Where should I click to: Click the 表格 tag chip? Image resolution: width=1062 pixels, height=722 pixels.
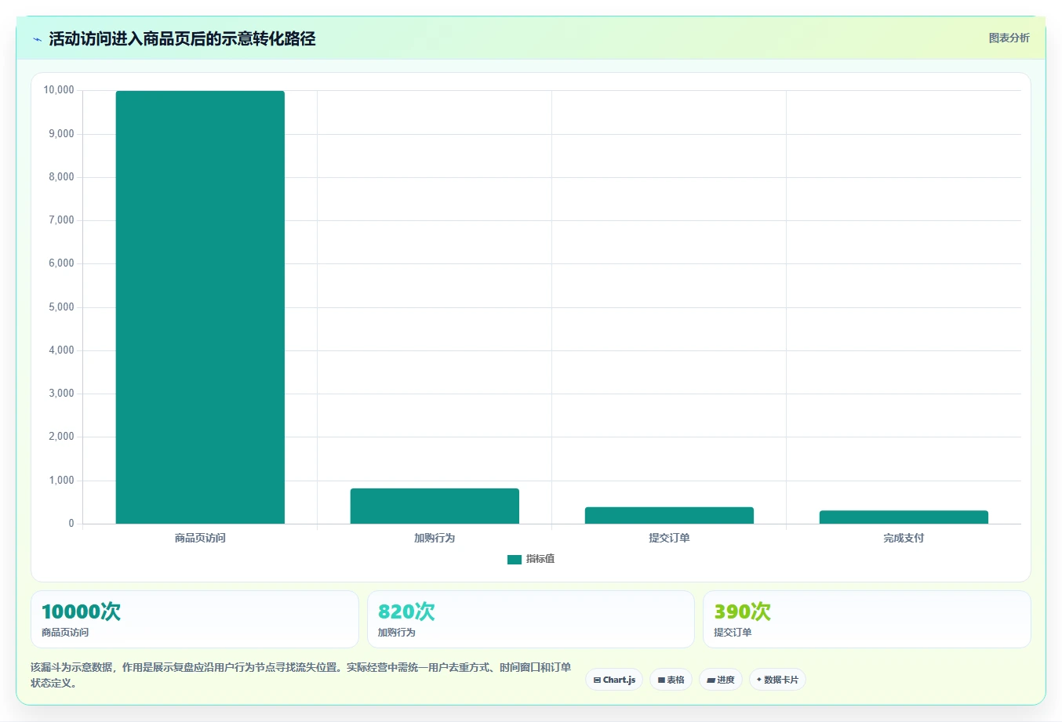point(671,680)
